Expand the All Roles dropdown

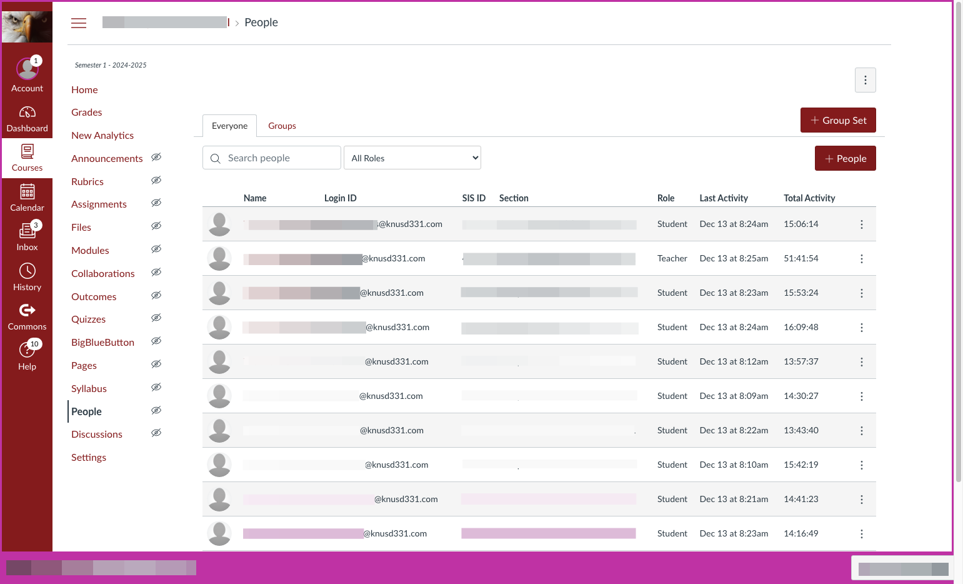[x=412, y=158]
